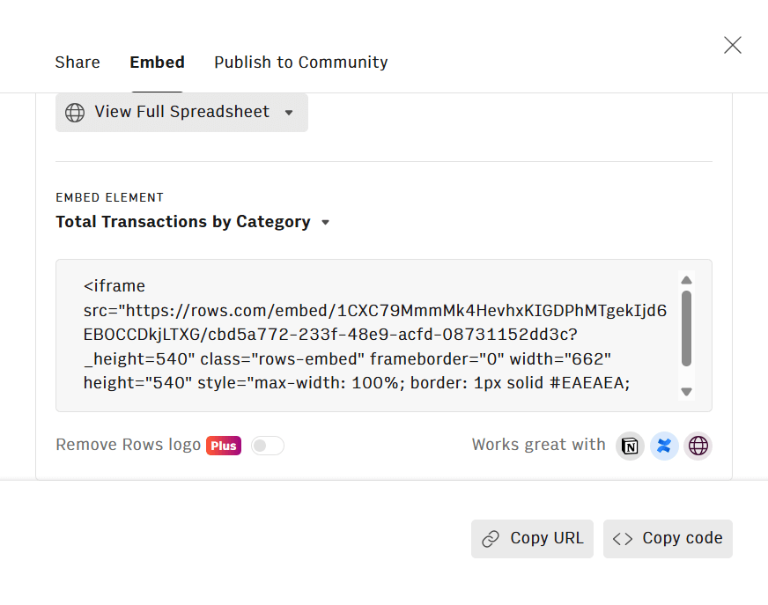Click the code brackets icon in Copy code
Image resolution: width=768 pixels, height=605 pixels.
tap(624, 538)
